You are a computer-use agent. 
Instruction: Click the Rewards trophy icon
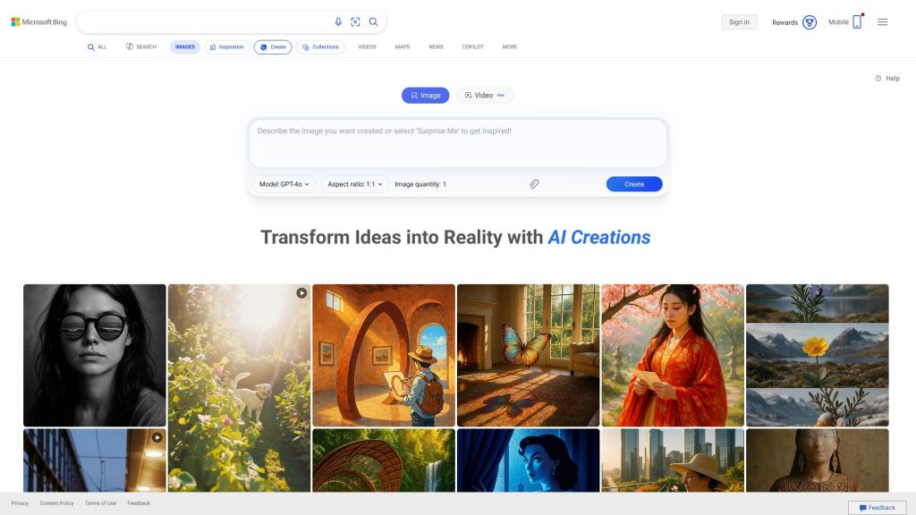[x=809, y=22]
